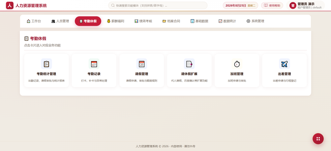Image resolution: width=331 pixels, height=151 pixels.
Task: Click the table icon of 基础数据
Action: tap(192, 21)
